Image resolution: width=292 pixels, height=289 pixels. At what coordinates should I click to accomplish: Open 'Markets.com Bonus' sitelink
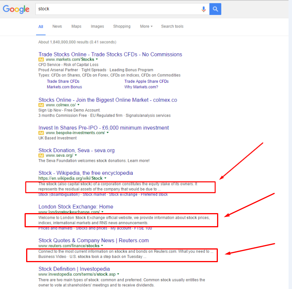point(65,87)
